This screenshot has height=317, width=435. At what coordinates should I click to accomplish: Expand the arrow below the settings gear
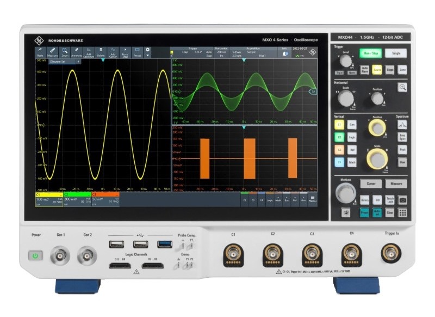147,56
